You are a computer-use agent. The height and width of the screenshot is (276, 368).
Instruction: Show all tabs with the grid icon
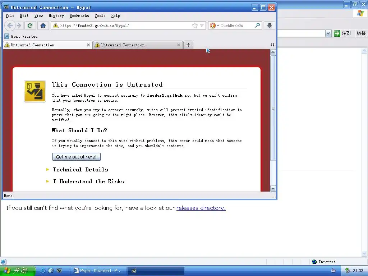(272, 45)
